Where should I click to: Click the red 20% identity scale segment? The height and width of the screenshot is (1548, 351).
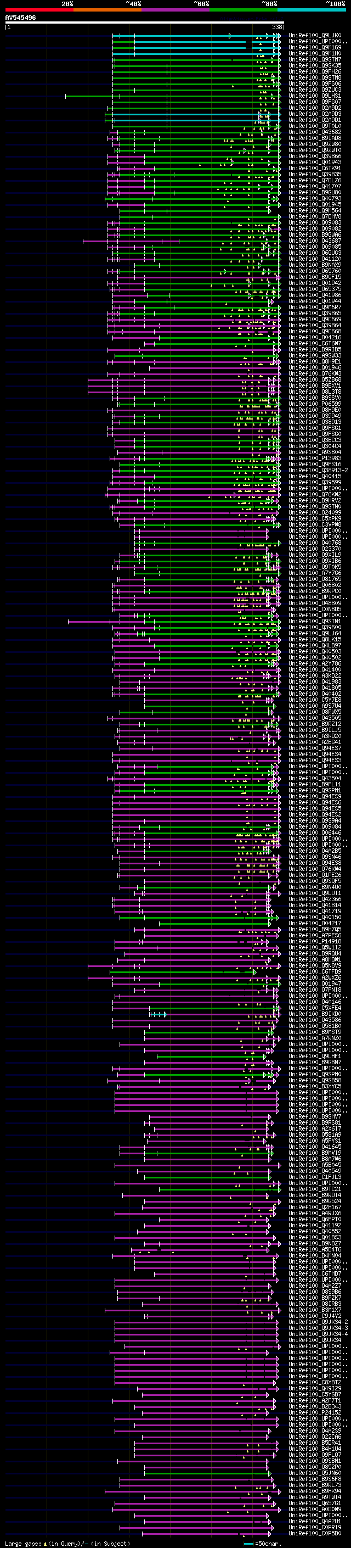(x=39, y=10)
